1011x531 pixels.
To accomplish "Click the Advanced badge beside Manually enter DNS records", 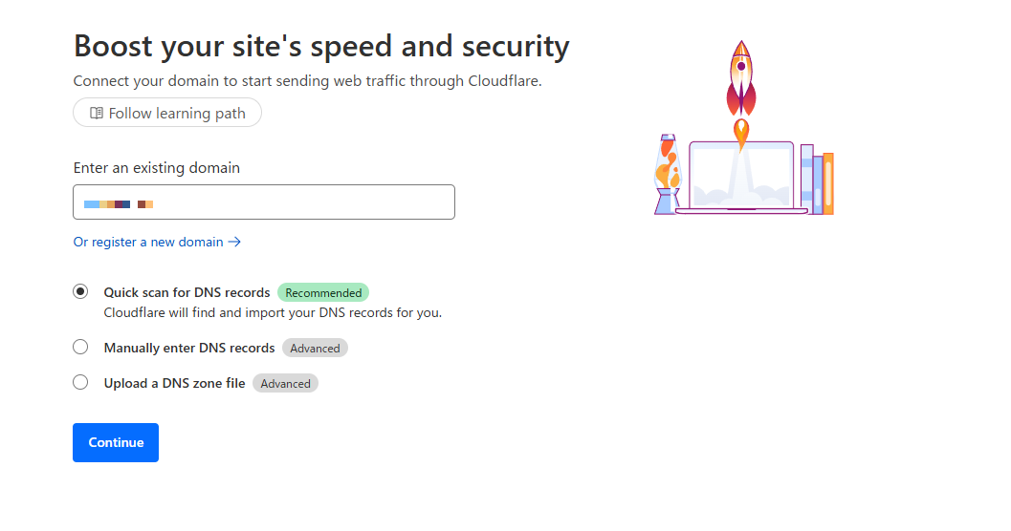I will [315, 349].
